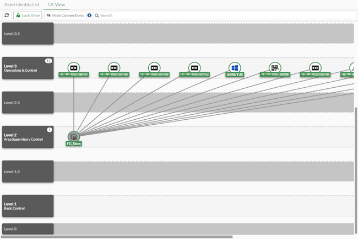Click the first device icon in Level 3

[x=74, y=68]
